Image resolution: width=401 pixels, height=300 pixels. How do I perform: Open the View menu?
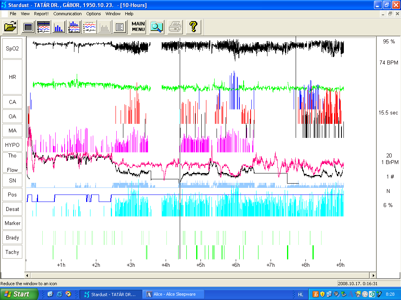coord(25,14)
